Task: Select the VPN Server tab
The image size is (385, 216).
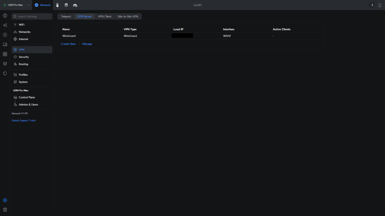Action: pos(85,16)
